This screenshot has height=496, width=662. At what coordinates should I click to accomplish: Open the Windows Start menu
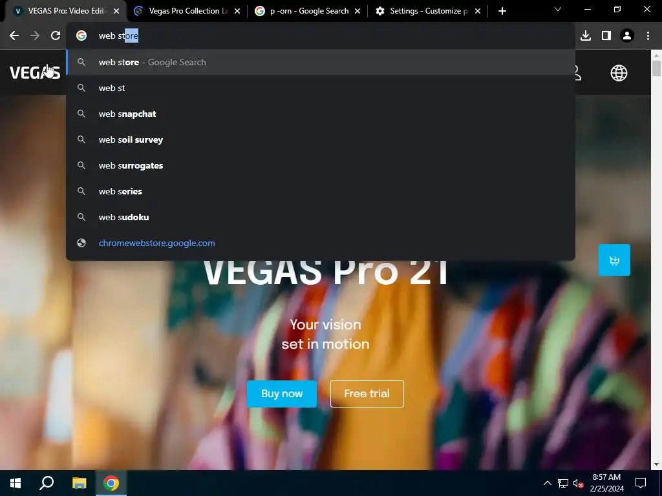(x=16, y=483)
